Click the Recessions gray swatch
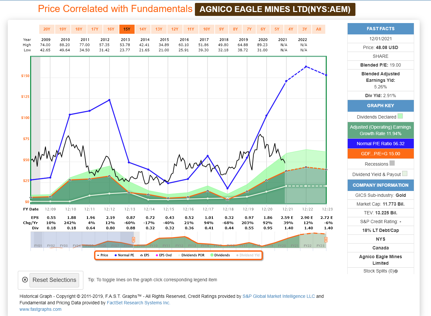The height and width of the screenshot is (316, 431). pyautogui.click(x=392, y=163)
